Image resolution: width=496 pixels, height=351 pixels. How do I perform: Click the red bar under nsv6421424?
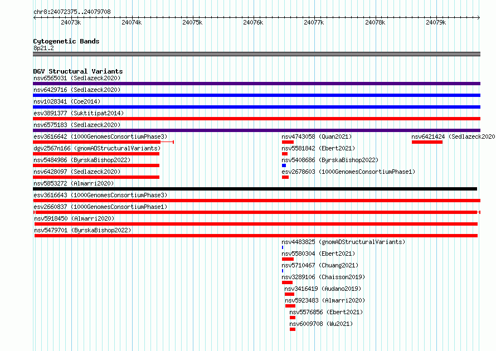point(427,142)
